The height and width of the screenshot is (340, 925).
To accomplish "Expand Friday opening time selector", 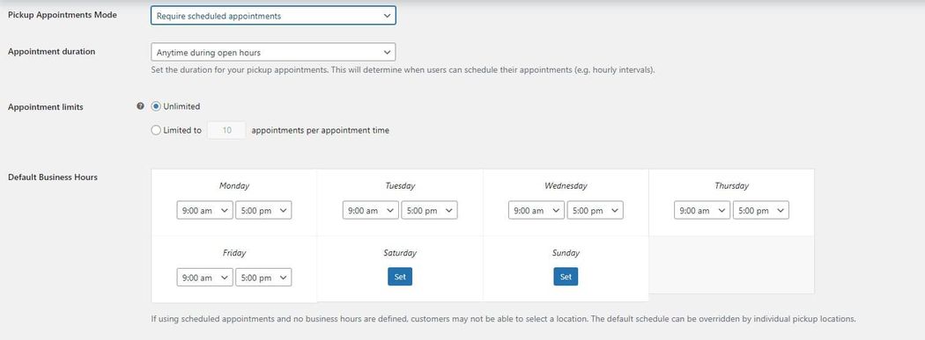I will (x=204, y=278).
